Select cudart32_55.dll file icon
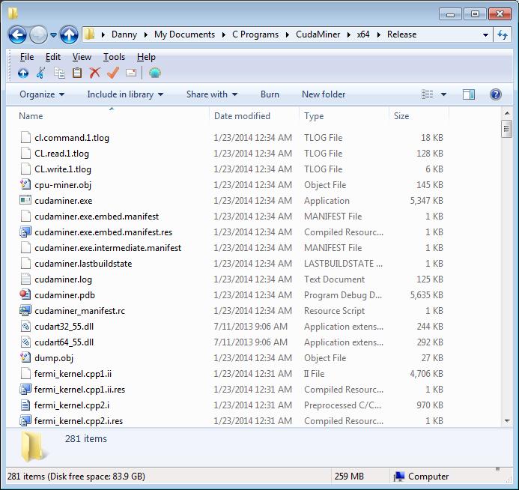519x490 pixels. pyautogui.click(x=25, y=326)
